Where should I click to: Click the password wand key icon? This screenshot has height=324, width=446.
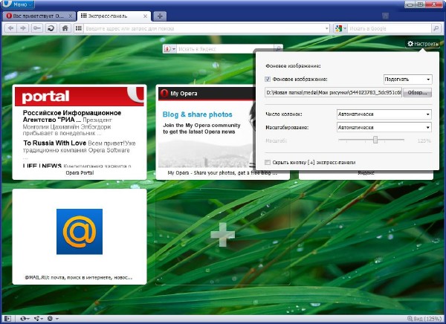[37, 28]
